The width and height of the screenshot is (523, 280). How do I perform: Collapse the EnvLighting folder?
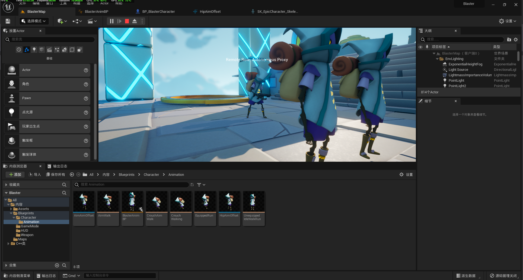[x=437, y=59]
